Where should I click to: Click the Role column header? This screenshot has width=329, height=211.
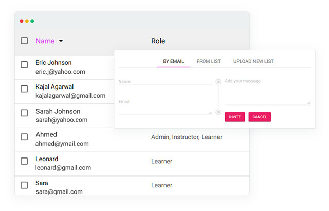[158, 41]
